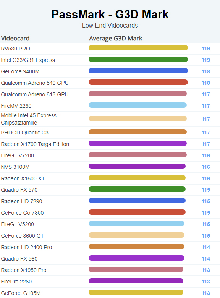Select the FireGL V5200 videocard name

18,224
